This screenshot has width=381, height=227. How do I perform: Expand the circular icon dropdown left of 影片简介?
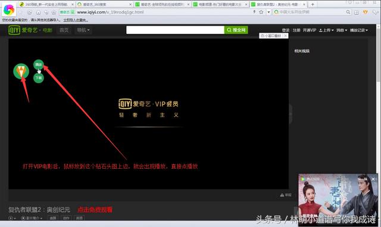[12, 218]
